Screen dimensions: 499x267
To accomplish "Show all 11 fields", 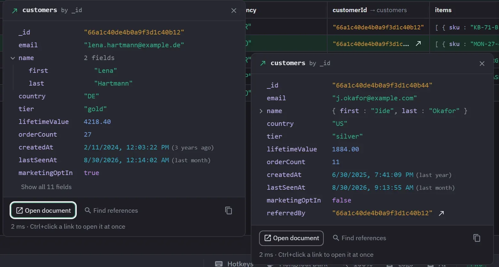I will [x=46, y=187].
